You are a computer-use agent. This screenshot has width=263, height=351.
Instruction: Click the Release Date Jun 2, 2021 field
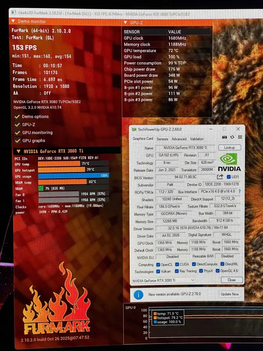pos(167,170)
